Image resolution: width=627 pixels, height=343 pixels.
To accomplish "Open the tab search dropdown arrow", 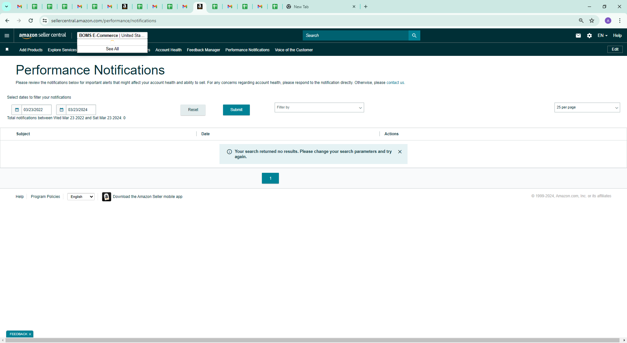I will coord(6,7).
